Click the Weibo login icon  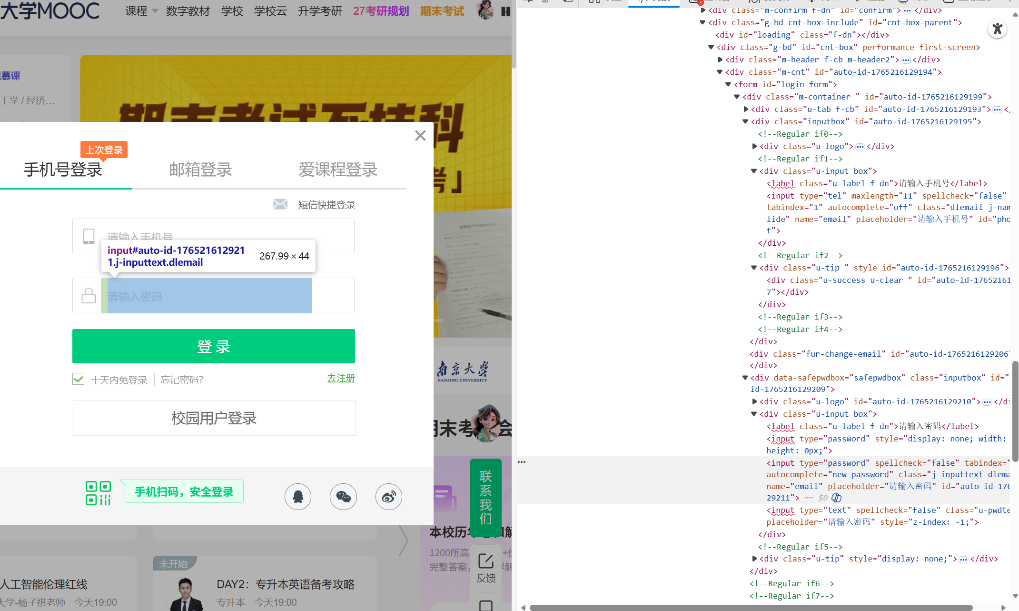[x=389, y=497]
